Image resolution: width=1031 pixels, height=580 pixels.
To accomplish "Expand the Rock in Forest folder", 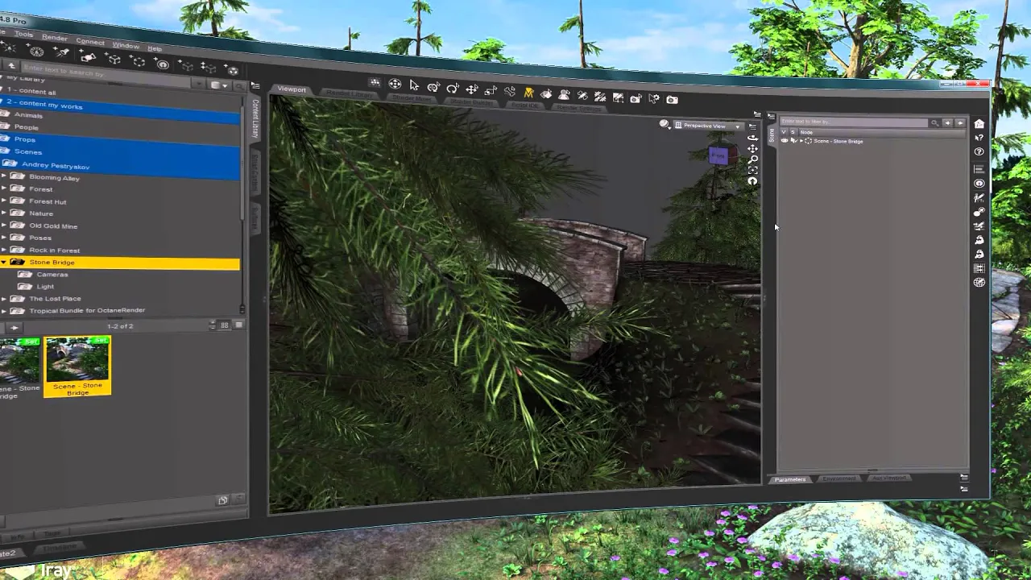I will pyautogui.click(x=4, y=250).
